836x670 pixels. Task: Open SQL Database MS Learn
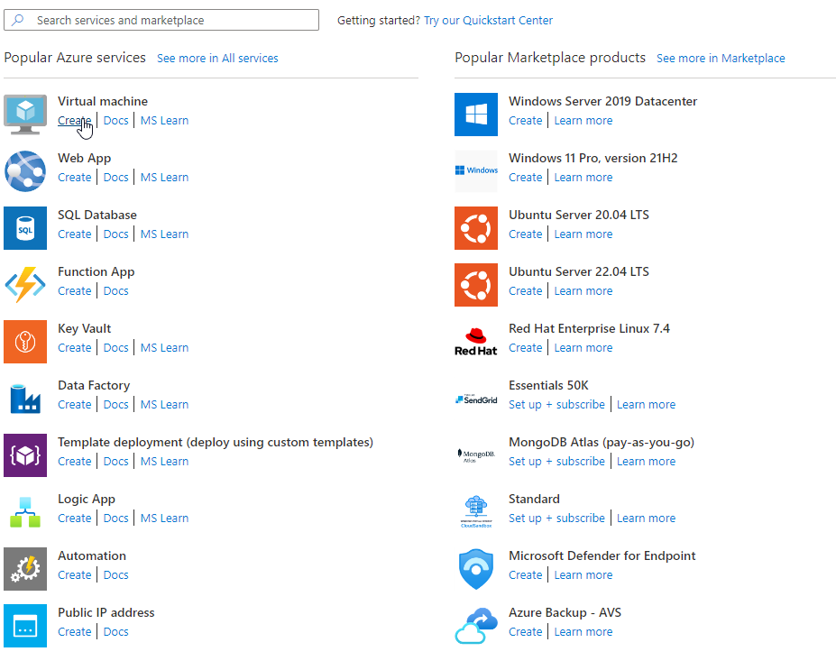pyautogui.click(x=165, y=234)
